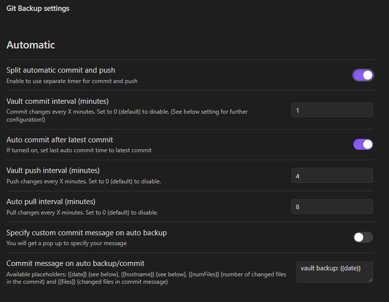Click the Vault push interval (minutes) label
This screenshot has height=302, width=389.
[53, 171]
